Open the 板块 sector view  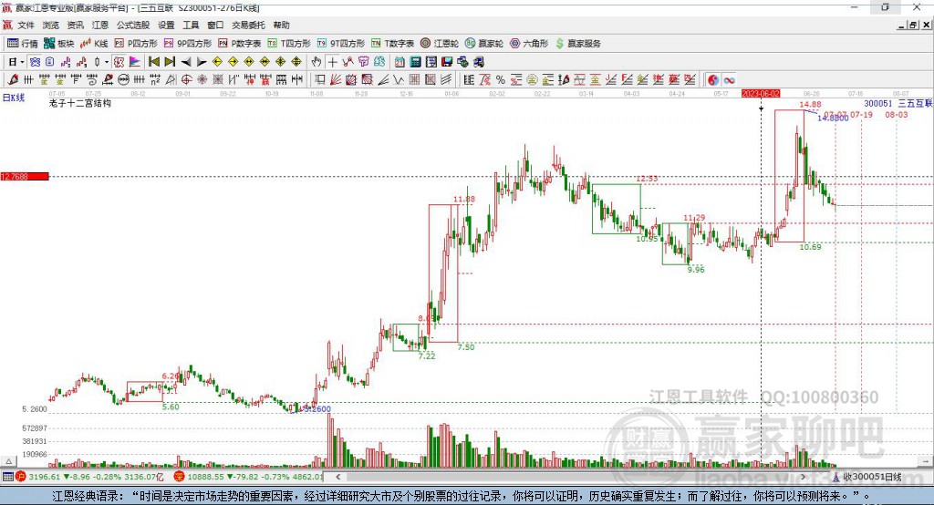[x=59, y=44]
